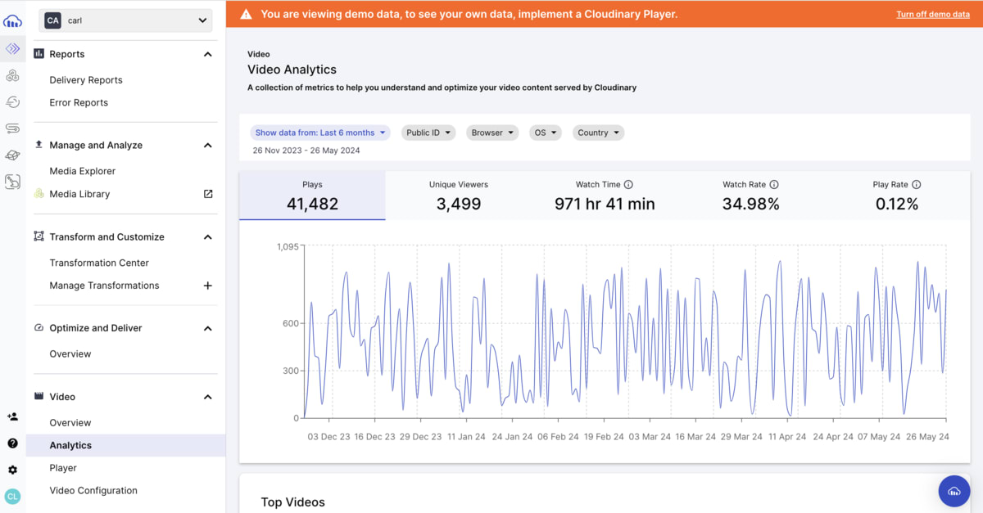983x513 pixels.
Task: Click the Media Library leaf icon
Action: (x=39, y=194)
